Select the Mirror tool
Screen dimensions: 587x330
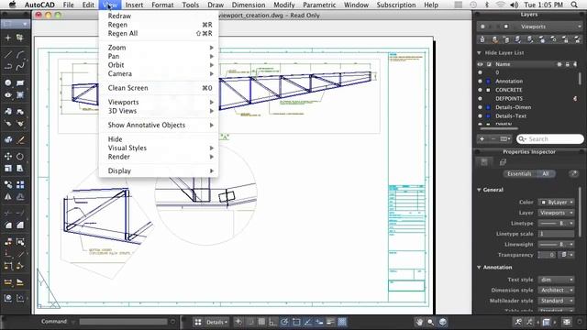point(8,197)
